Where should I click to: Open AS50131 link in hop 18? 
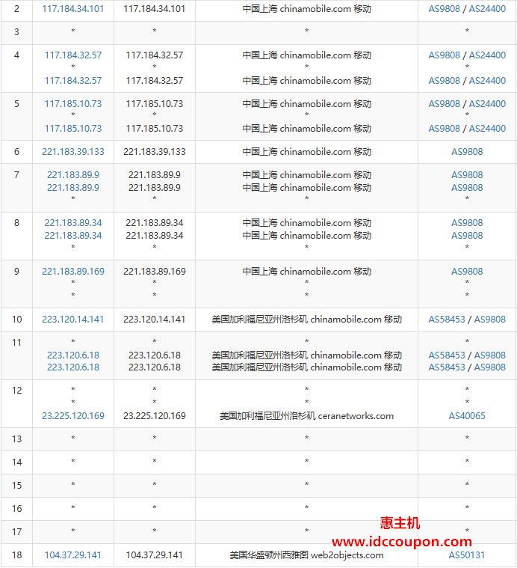pos(467,555)
